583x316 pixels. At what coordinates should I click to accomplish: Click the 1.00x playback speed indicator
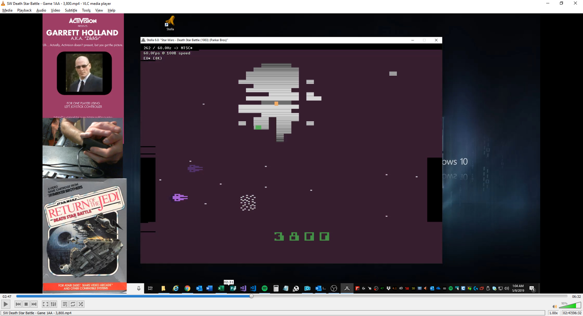coord(554,313)
